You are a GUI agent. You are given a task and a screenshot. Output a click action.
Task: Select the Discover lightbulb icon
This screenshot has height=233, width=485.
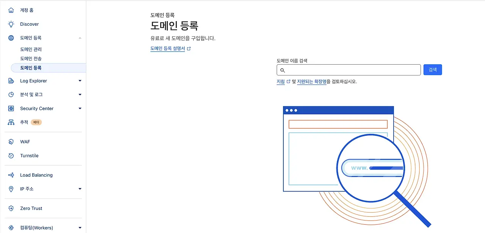point(10,24)
